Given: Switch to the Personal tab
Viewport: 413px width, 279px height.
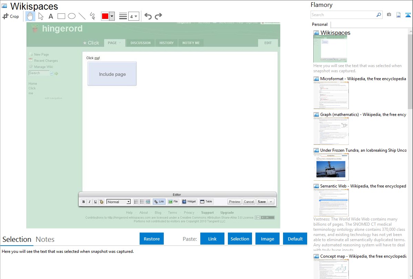Looking at the screenshot, I should [320, 24].
